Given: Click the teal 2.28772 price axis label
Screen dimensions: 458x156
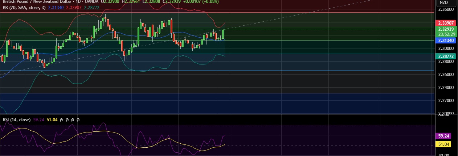Looking at the screenshot, I should pyautogui.click(x=446, y=57).
